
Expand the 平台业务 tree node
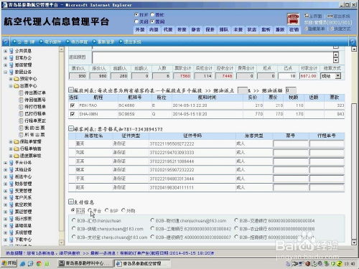pyautogui.click(x=6, y=163)
